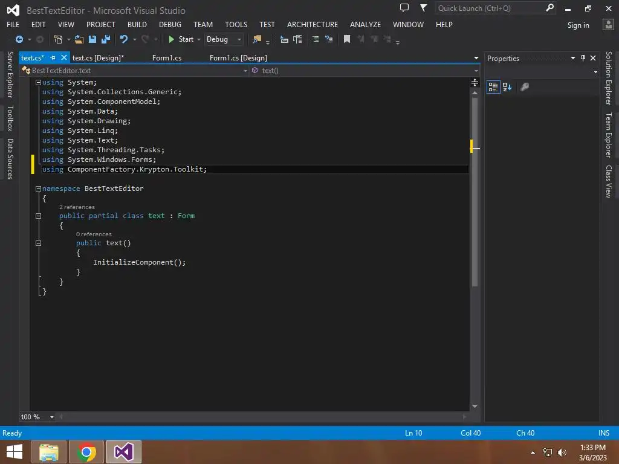This screenshot has width=619, height=464.
Task: Click the Comment out selected lines icon
Action: click(x=316, y=39)
